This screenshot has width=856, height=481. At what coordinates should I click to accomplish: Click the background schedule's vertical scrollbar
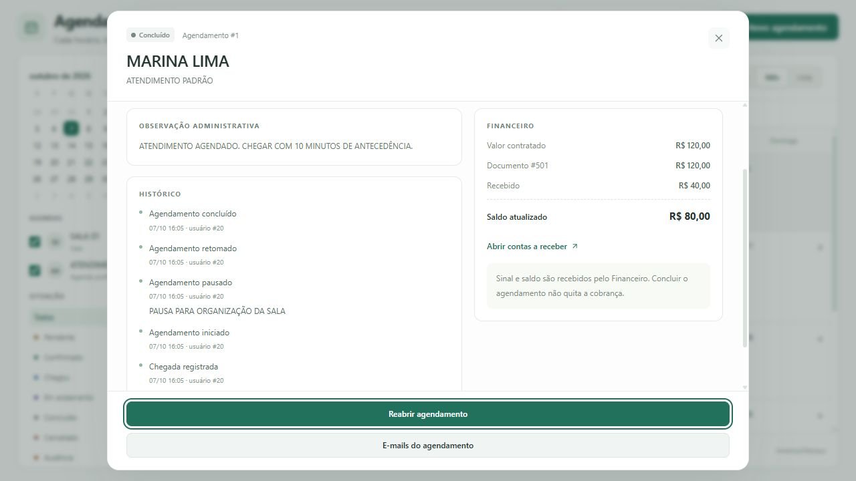pyautogui.click(x=834, y=224)
